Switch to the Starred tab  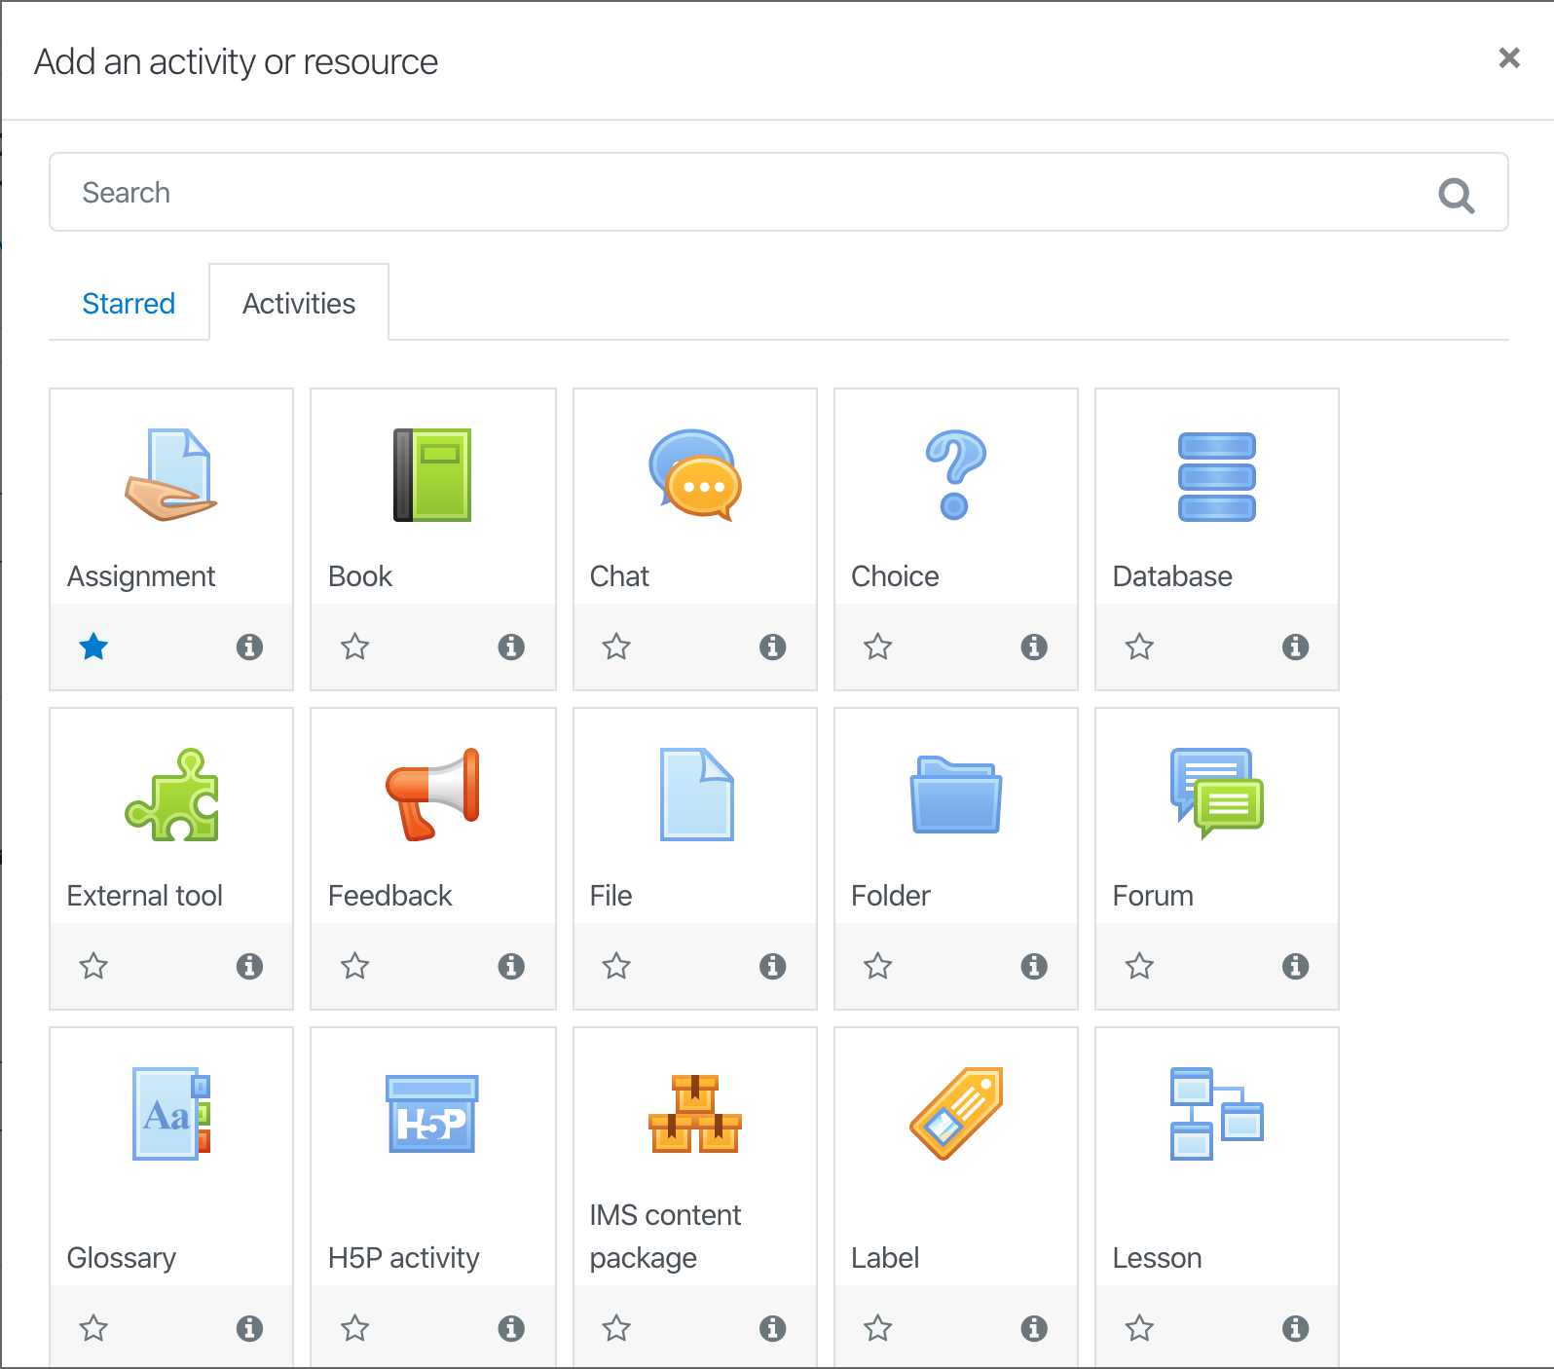129,304
